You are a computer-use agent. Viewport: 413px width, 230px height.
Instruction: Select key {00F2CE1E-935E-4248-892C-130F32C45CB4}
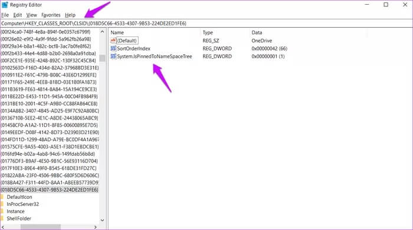click(48, 61)
